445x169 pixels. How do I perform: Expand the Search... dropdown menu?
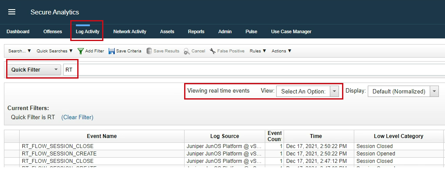20,51
